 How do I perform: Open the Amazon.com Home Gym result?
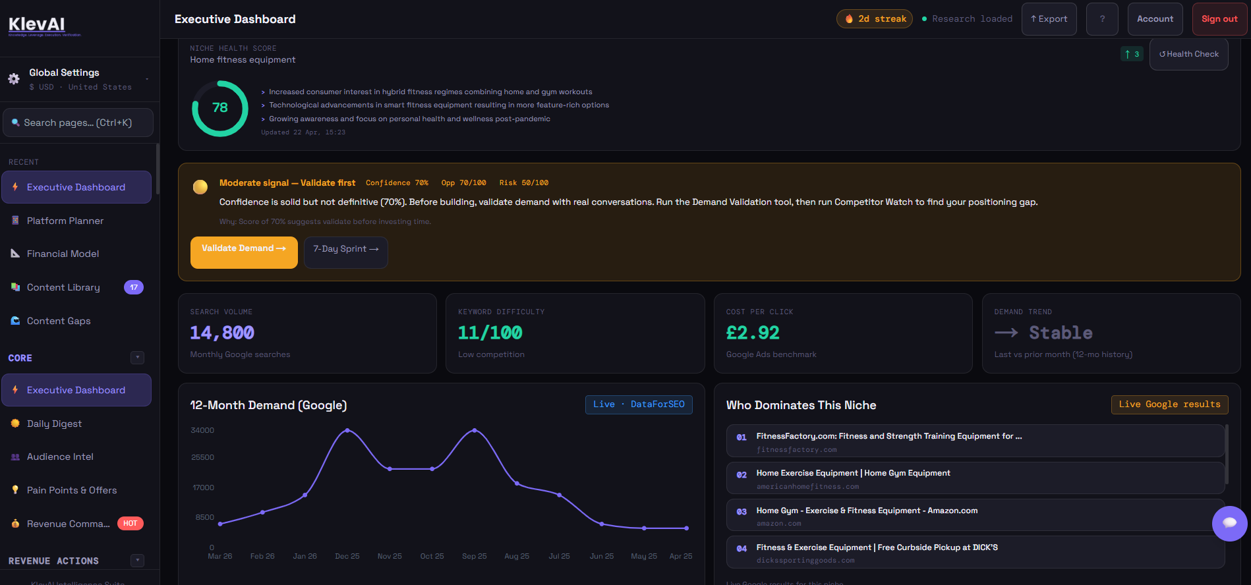click(975, 515)
